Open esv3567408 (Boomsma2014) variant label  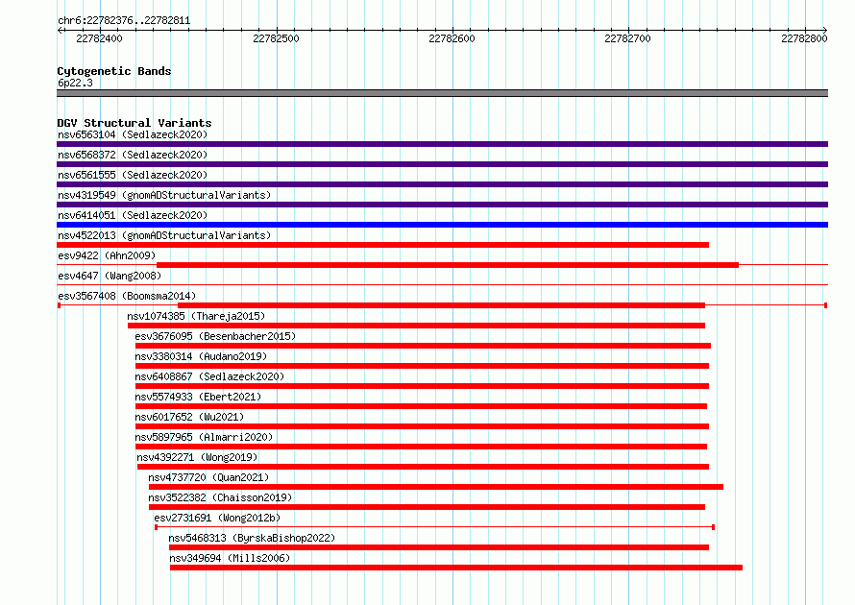[127, 296]
